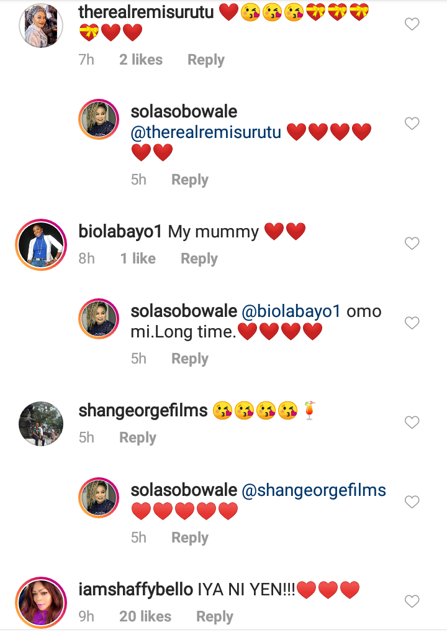Like solasobowale's reply to therealremisurutu
Viewport: 447px width, 632px height.
click(x=412, y=124)
